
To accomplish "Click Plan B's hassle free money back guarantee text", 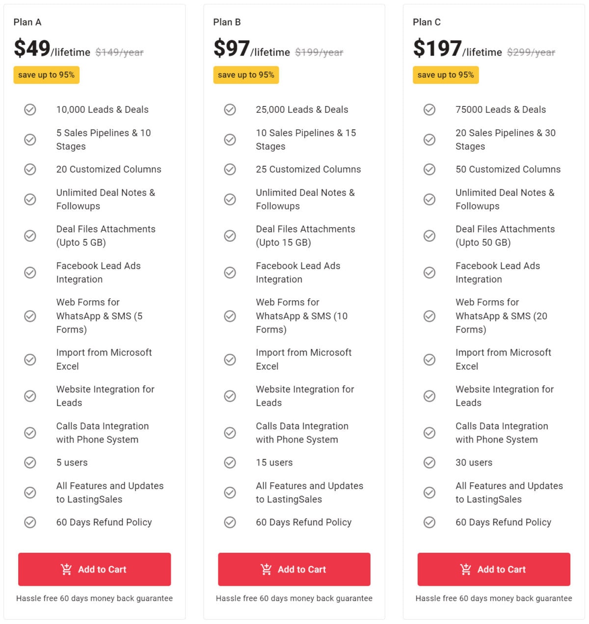I will 294,598.
